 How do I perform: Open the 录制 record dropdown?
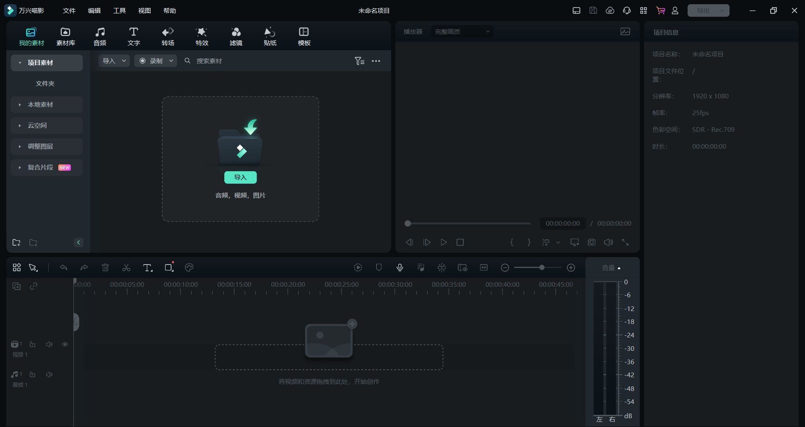[171, 61]
